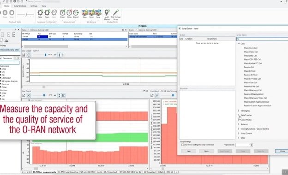The width and height of the screenshot is (288, 175).
Task: Click the Close measurement icon
Action: (69, 12)
